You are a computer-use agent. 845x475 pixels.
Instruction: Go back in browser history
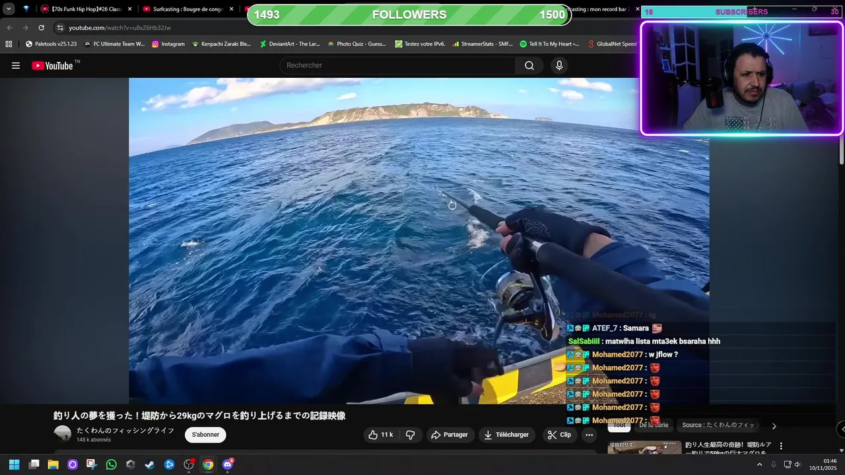pyautogui.click(x=9, y=28)
